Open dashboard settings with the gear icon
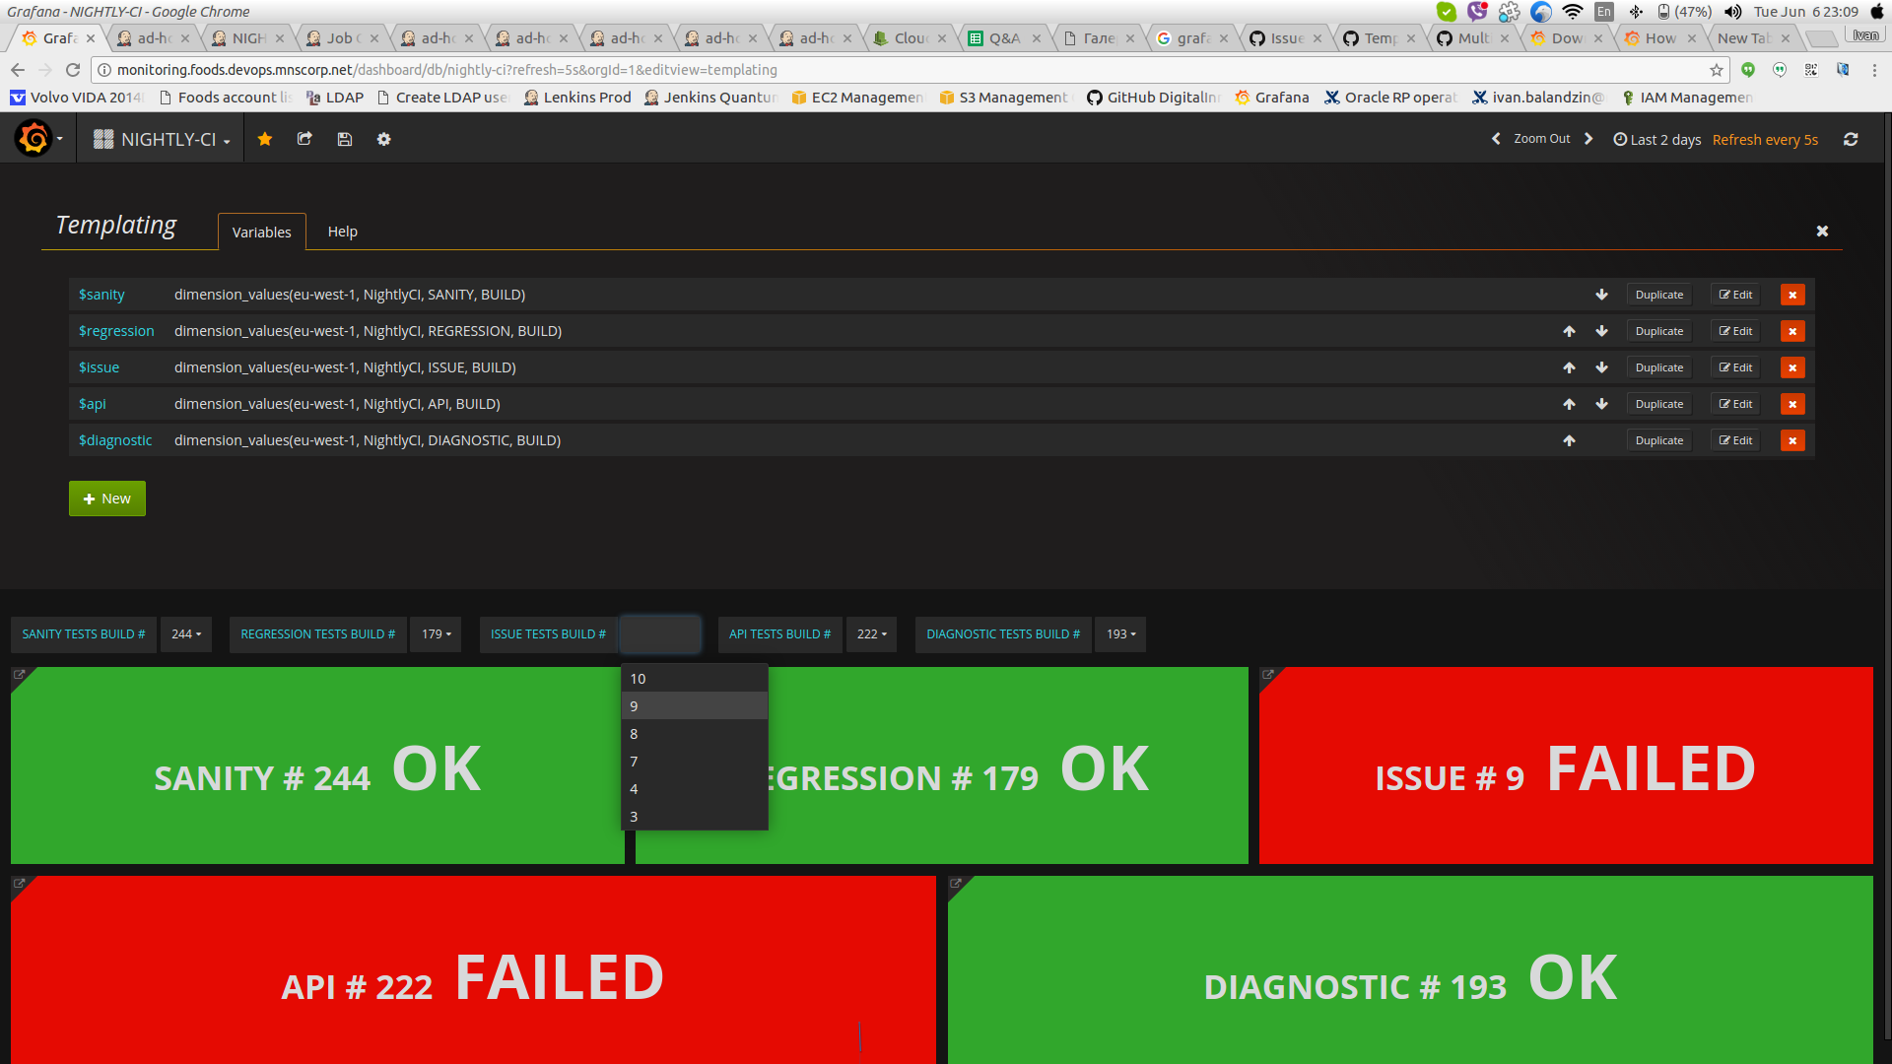This screenshot has height=1064, width=1892. 383,139
